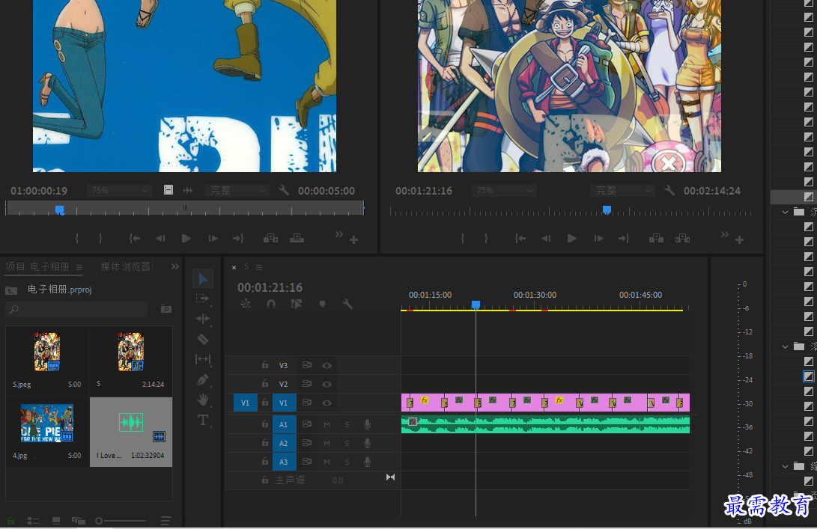Expand source monitor overflow transport buttons
This screenshot has height=529, width=817.
pos(339,234)
